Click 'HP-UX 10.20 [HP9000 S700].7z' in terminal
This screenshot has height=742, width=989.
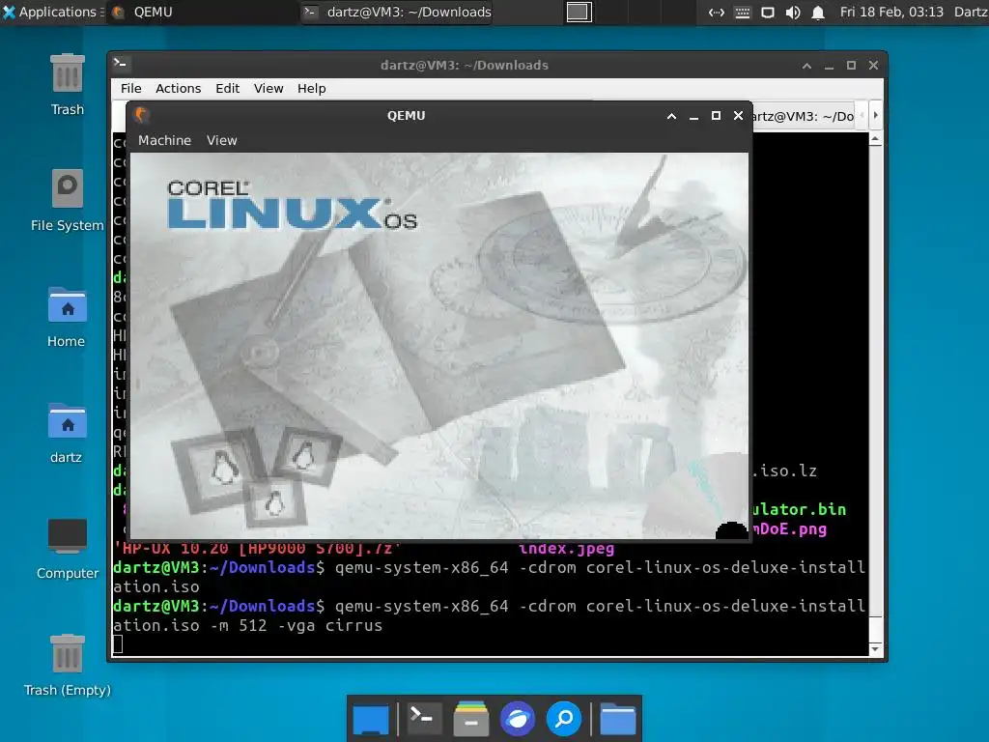pyautogui.click(x=256, y=549)
